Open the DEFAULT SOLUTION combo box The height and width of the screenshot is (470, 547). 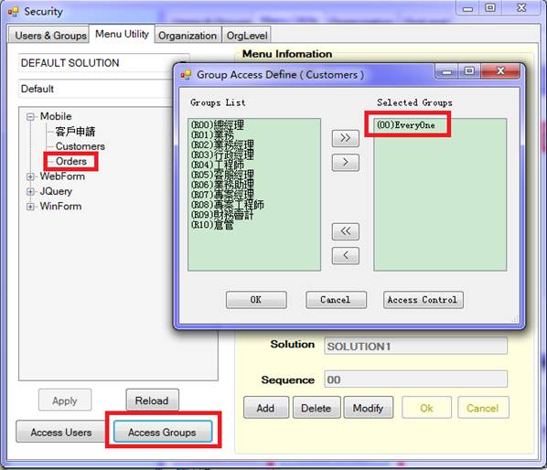104,63
